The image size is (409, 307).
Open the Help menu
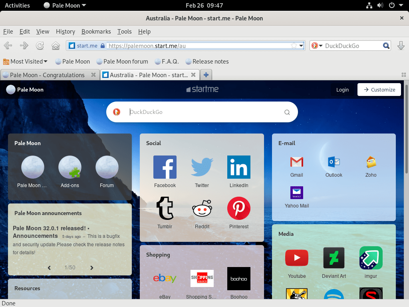(x=144, y=32)
